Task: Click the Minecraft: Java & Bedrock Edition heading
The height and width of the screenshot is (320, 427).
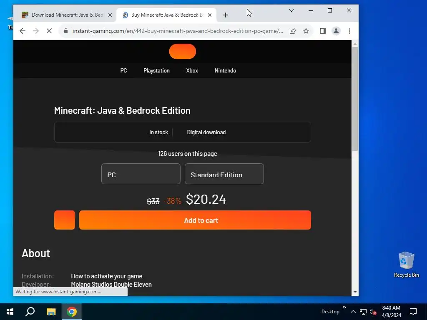Action: click(x=122, y=110)
